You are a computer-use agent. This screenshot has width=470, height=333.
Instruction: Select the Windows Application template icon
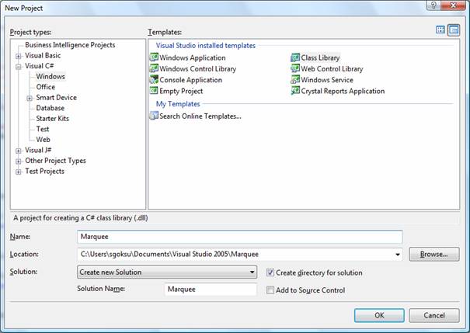pos(154,58)
